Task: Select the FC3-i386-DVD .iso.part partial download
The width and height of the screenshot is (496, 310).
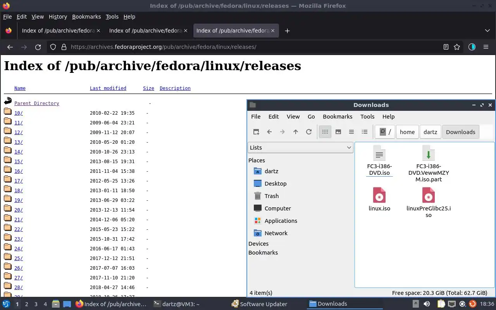Action: pos(429,164)
